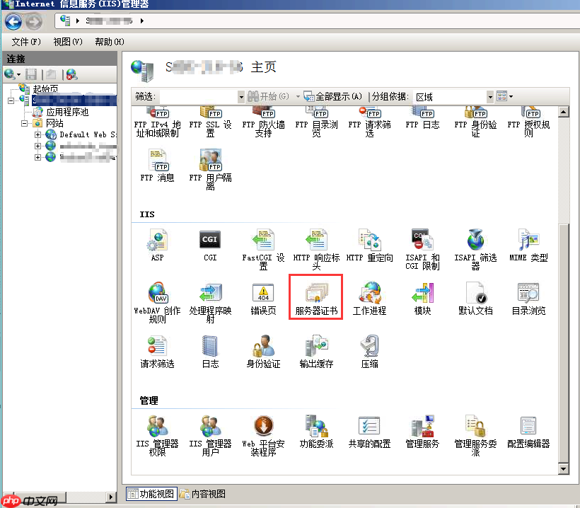Open 处理程序映射 feature

pos(210,302)
